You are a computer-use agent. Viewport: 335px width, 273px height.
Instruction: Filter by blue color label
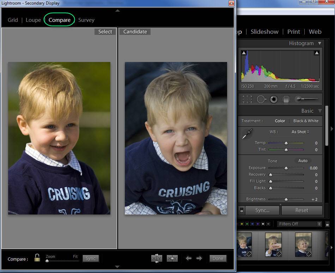(x=252, y=224)
